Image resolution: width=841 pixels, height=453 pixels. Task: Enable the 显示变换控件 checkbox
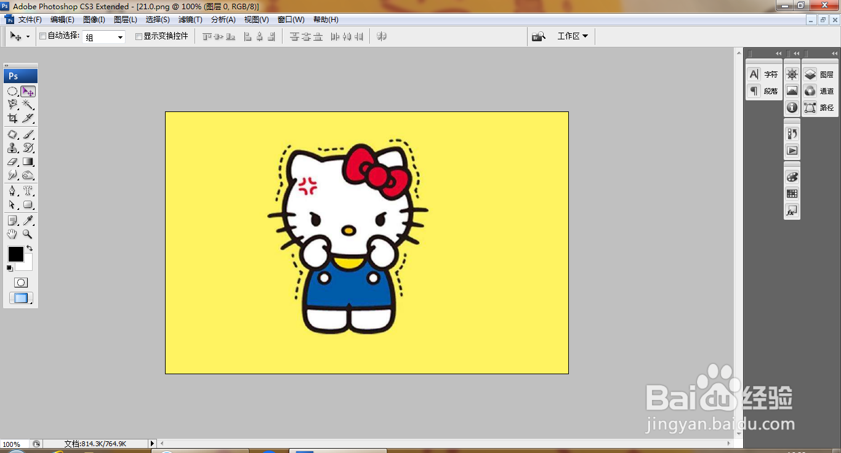139,36
